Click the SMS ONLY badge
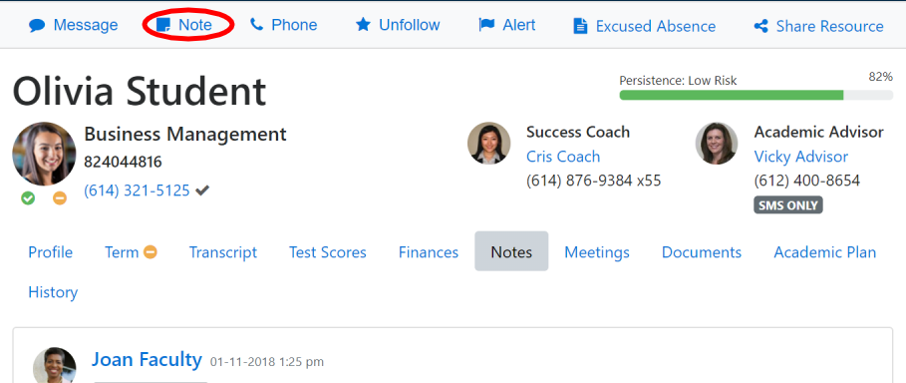 (788, 205)
